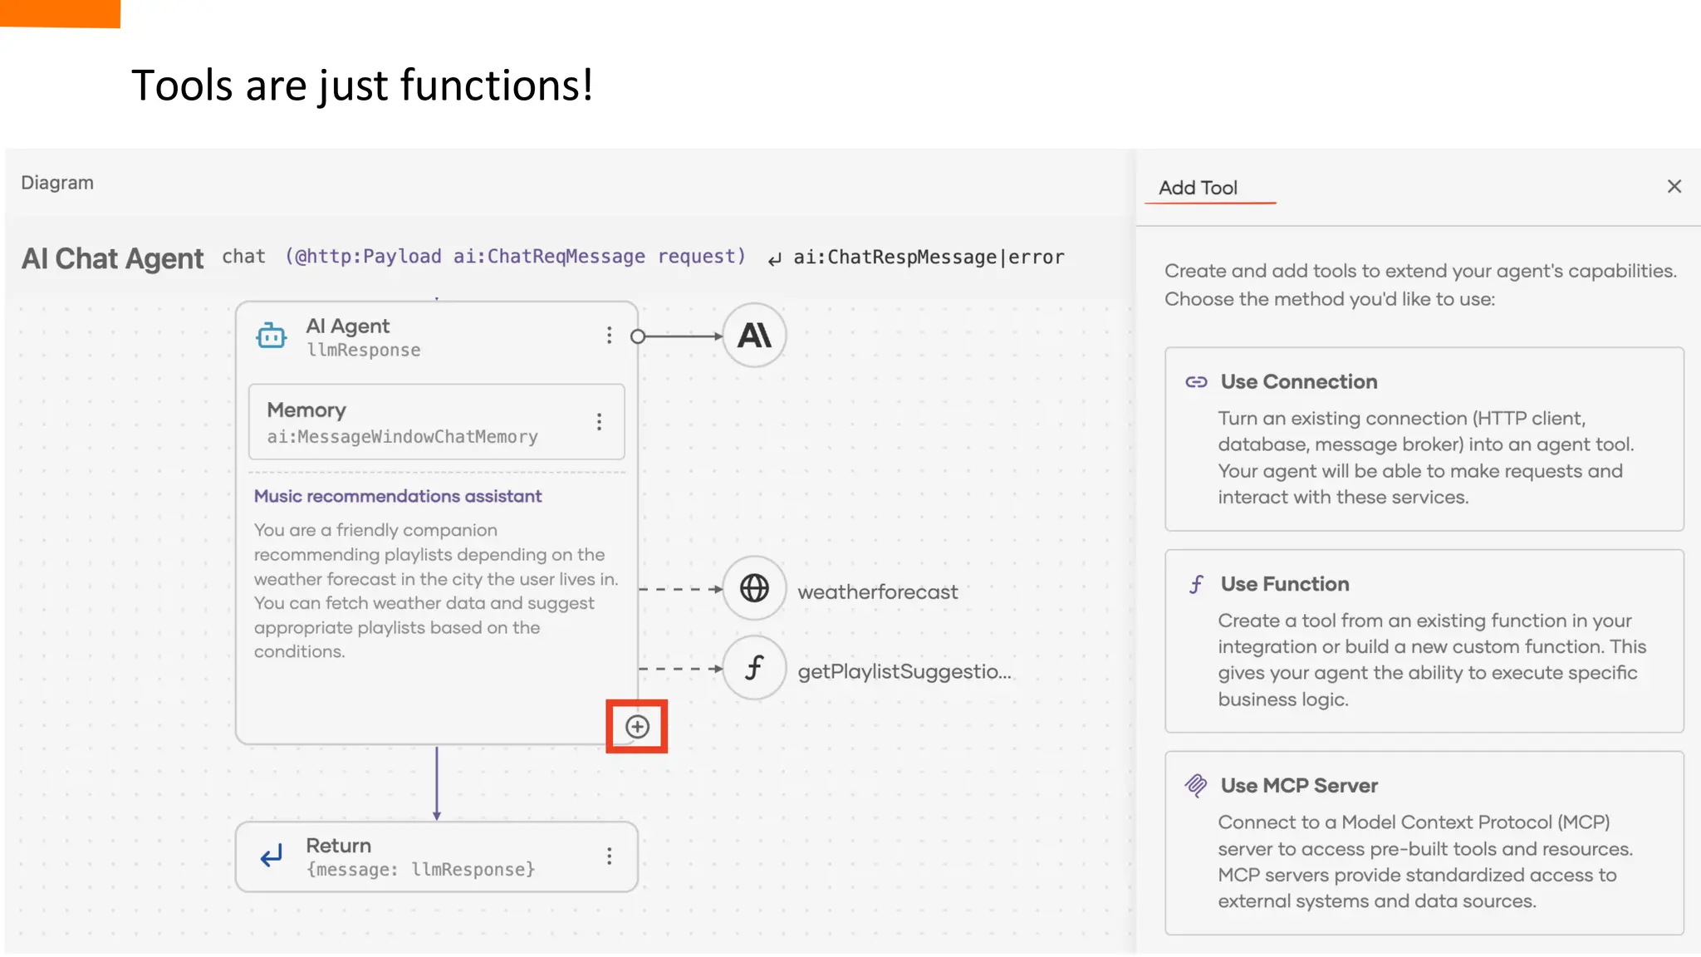Image resolution: width=1701 pixels, height=957 pixels.
Task: Click the Return arrow icon in Return node
Action: click(x=272, y=856)
